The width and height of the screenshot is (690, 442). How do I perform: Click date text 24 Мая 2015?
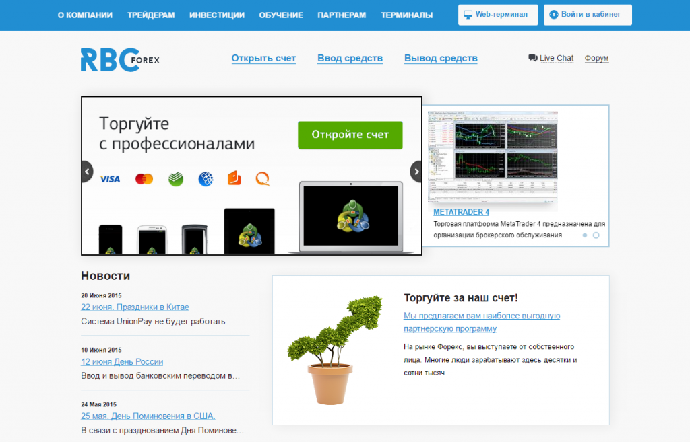(x=98, y=404)
